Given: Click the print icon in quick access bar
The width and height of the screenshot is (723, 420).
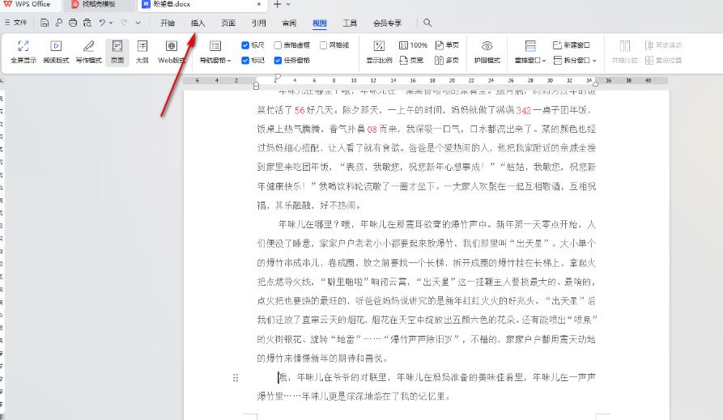Looking at the screenshot, I should coord(73,23).
